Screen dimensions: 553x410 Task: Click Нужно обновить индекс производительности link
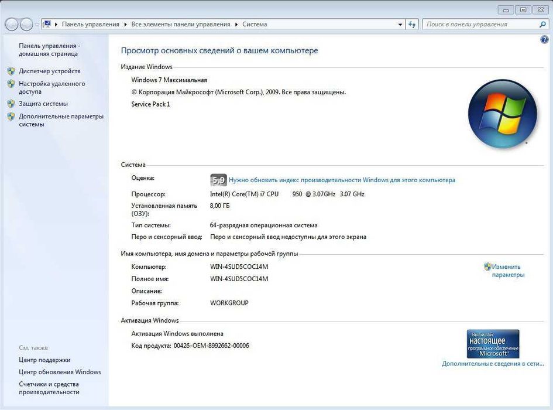click(x=342, y=180)
